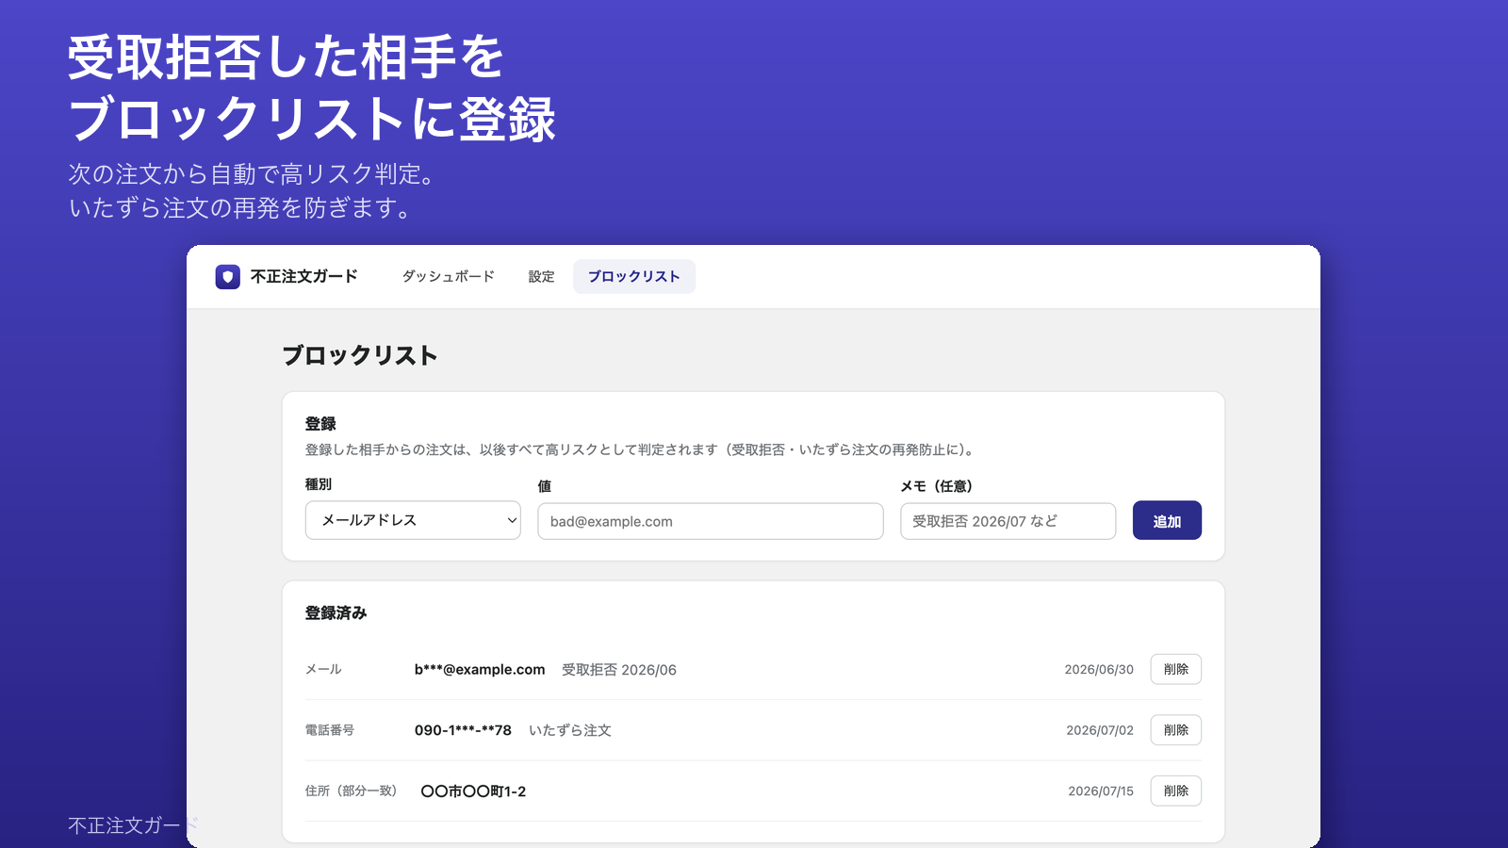Image resolution: width=1508 pixels, height=848 pixels.
Task: Click the 受取拒否 2026/06 memo text
Action: click(619, 670)
